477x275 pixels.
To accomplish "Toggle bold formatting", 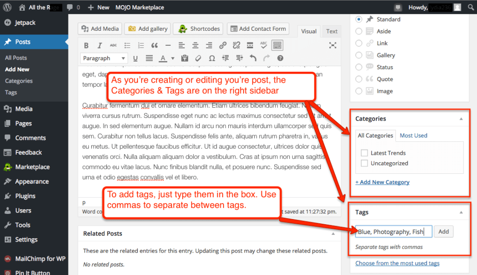I will (x=86, y=45).
